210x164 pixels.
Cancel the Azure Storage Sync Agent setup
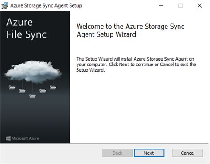coord(188,153)
